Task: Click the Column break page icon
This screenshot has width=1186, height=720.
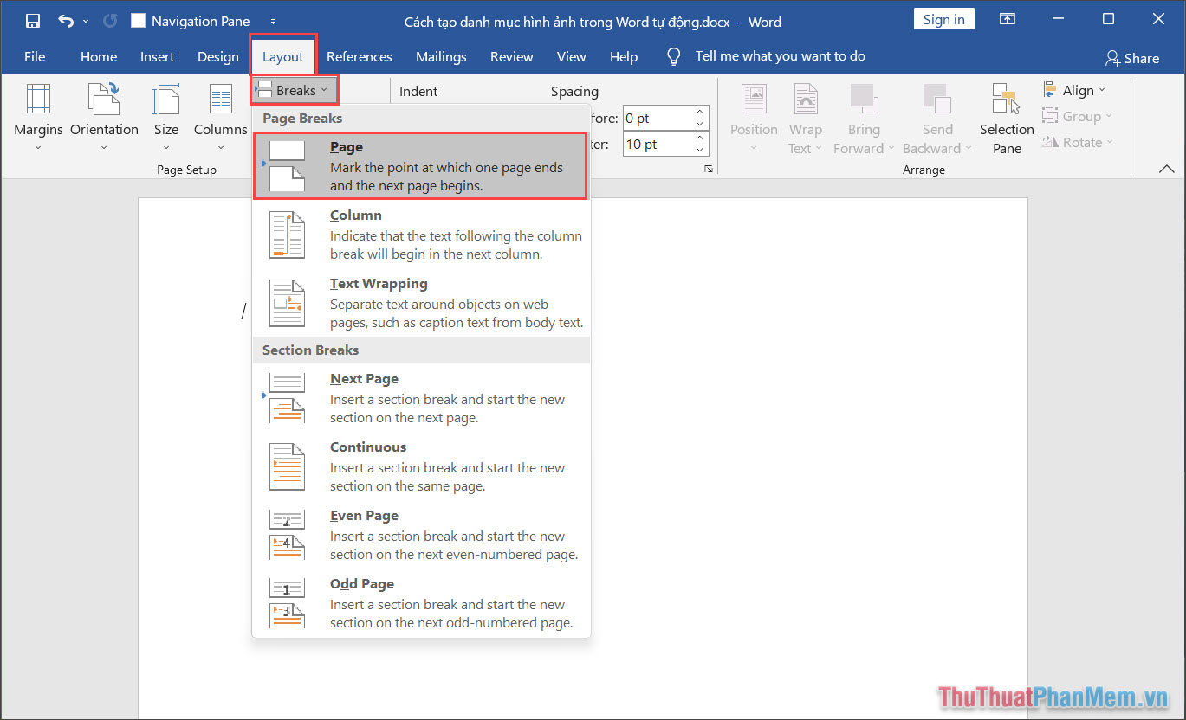Action: tap(288, 235)
